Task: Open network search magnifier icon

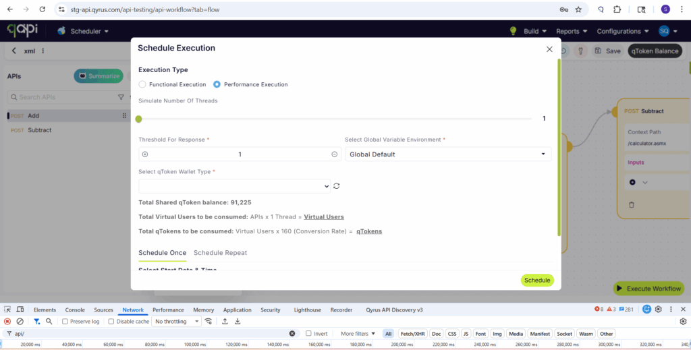Action: coord(49,322)
